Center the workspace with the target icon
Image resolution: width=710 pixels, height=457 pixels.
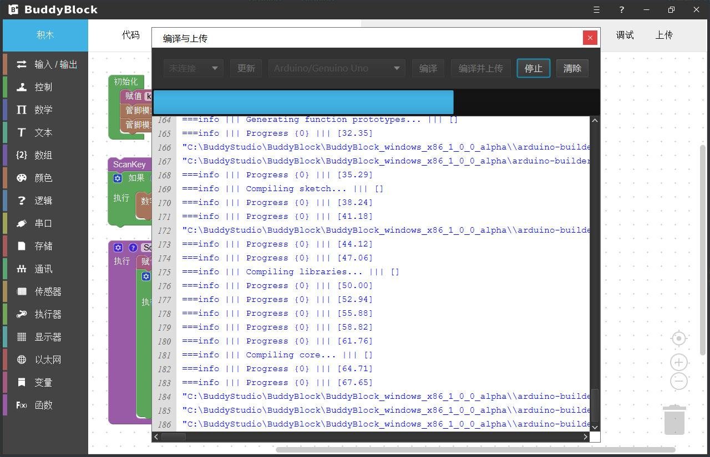[x=679, y=338]
